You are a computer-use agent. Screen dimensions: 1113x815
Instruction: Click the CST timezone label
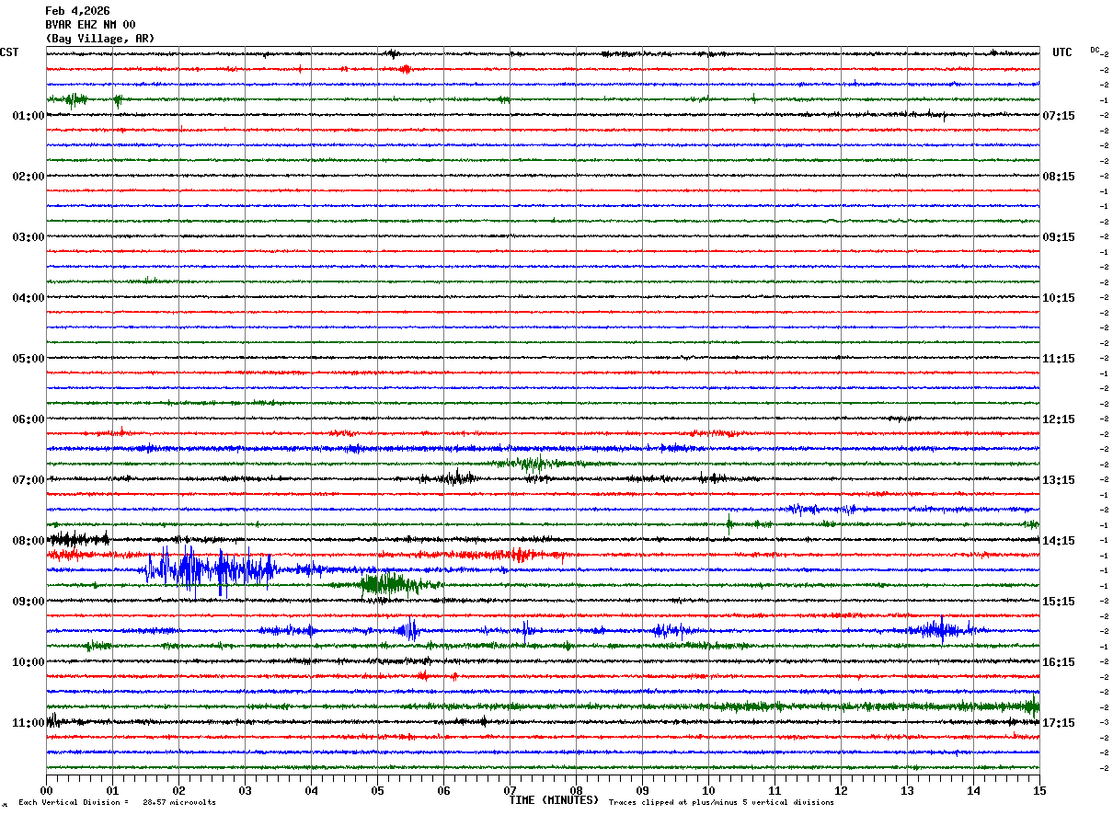coord(9,52)
